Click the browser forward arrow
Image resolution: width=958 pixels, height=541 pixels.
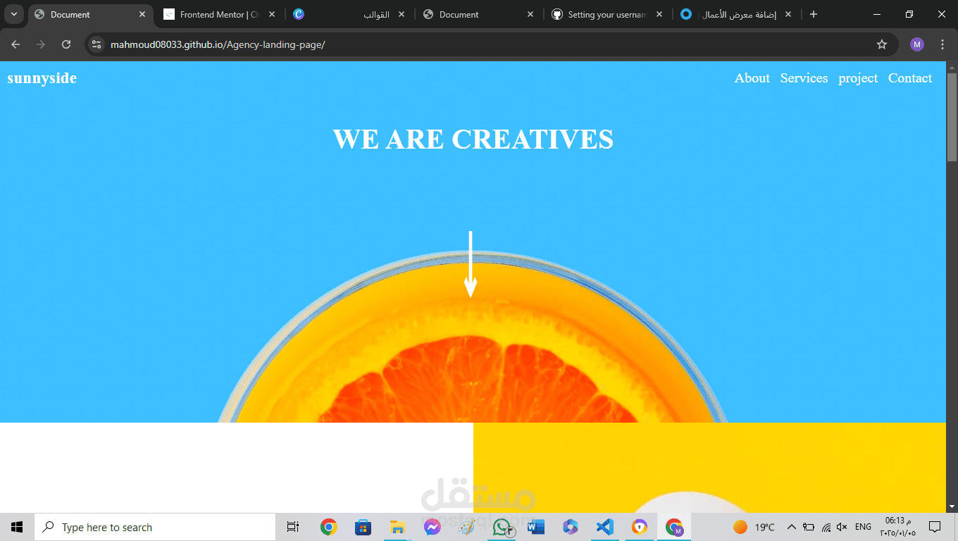pyautogui.click(x=41, y=44)
